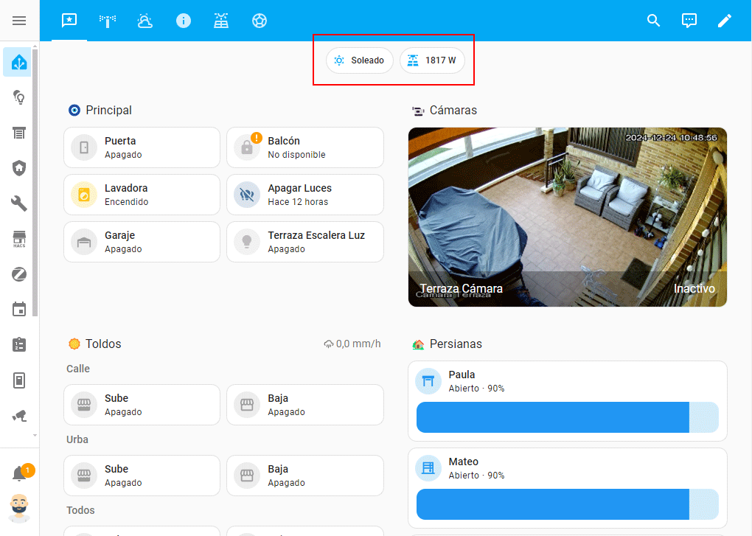752x536 pixels.
Task: Open the calendar sidebar icon
Action: point(19,309)
